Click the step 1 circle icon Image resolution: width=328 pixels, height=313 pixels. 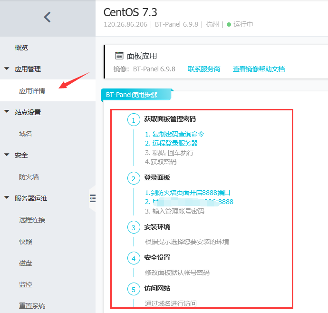[x=134, y=120]
